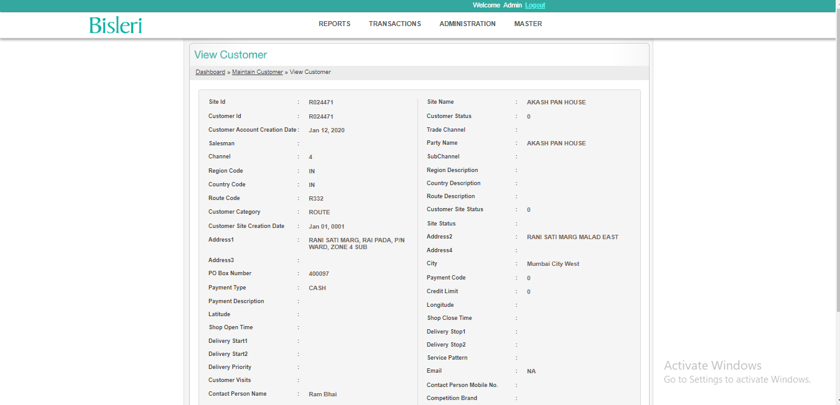Go to Dashboard via breadcrumb
This screenshot has height=405, width=840.
[x=210, y=72]
